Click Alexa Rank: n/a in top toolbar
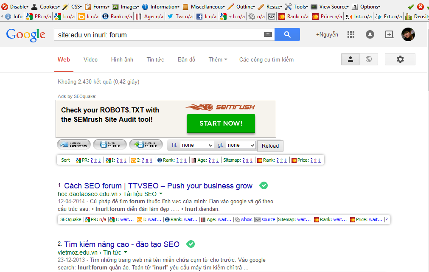The image size is (429, 272). 117,17
